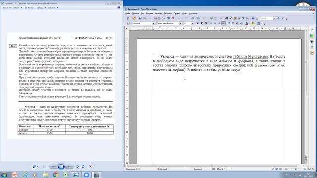Open the Сервис menu in Writer
Viewport: 317px width, 178px height.
pos(177,13)
